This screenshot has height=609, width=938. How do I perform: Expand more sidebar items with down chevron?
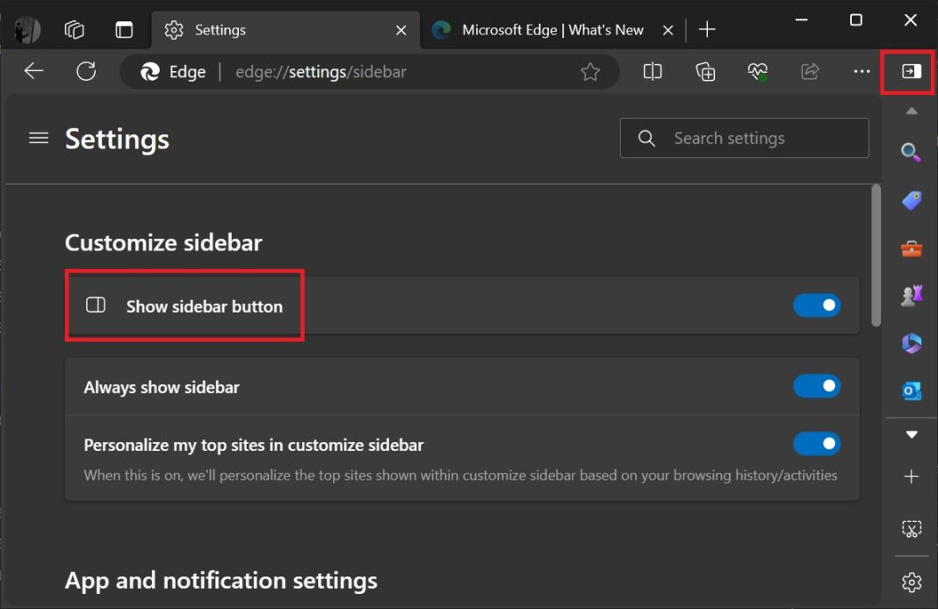pos(911,433)
